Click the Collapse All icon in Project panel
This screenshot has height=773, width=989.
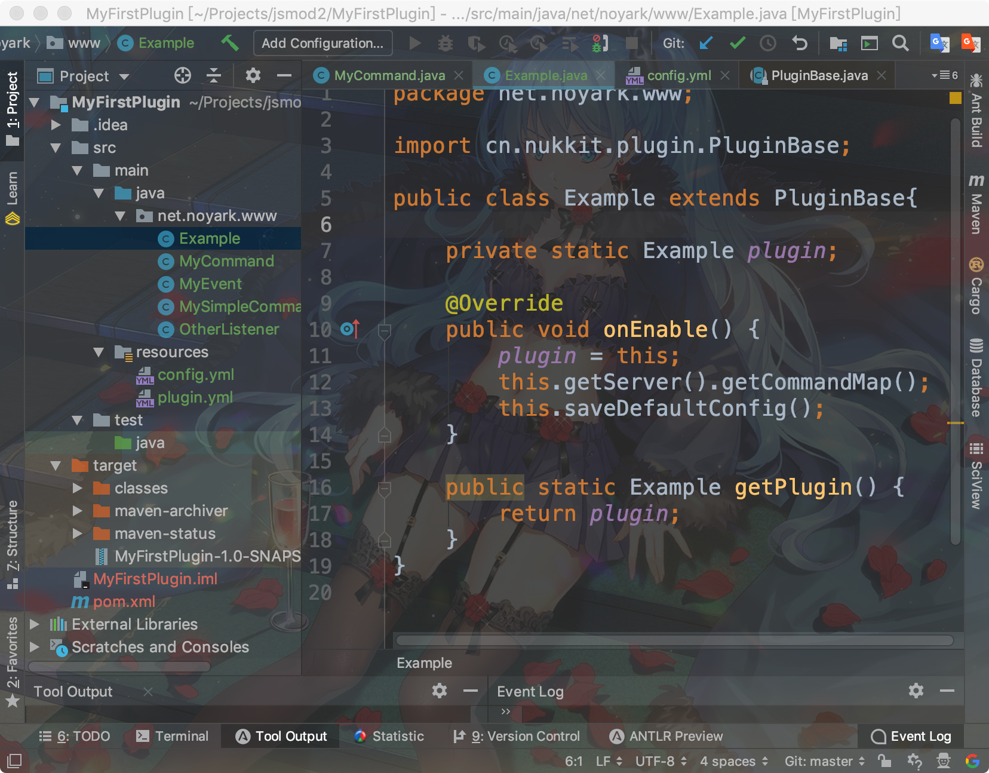214,75
